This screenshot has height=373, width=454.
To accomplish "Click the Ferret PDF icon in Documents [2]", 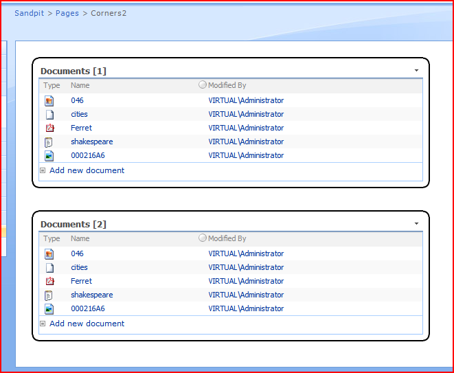I will [49, 282].
